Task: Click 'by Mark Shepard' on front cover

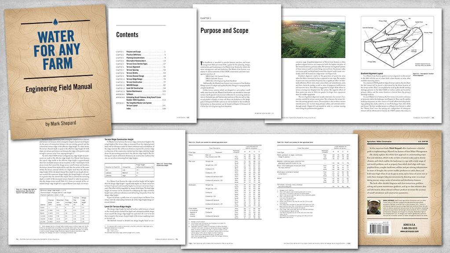Action: tap(61, 123)
